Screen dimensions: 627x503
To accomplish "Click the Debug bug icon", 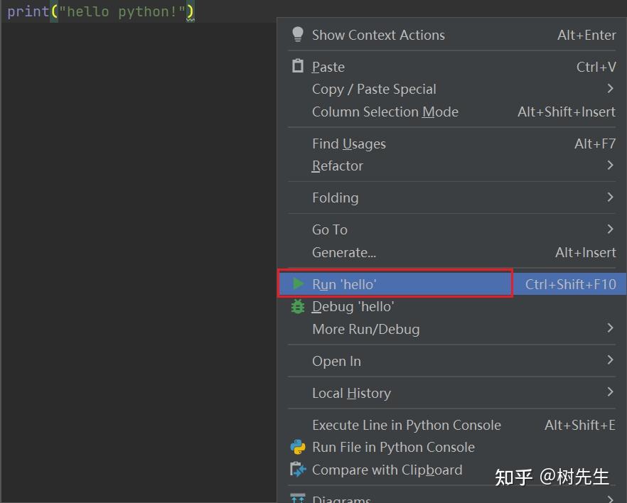I will point(298,306).
